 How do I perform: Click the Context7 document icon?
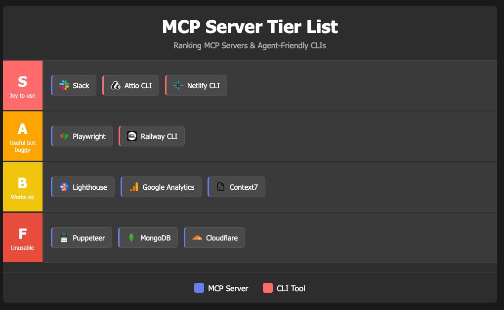(x=221, y=187)
